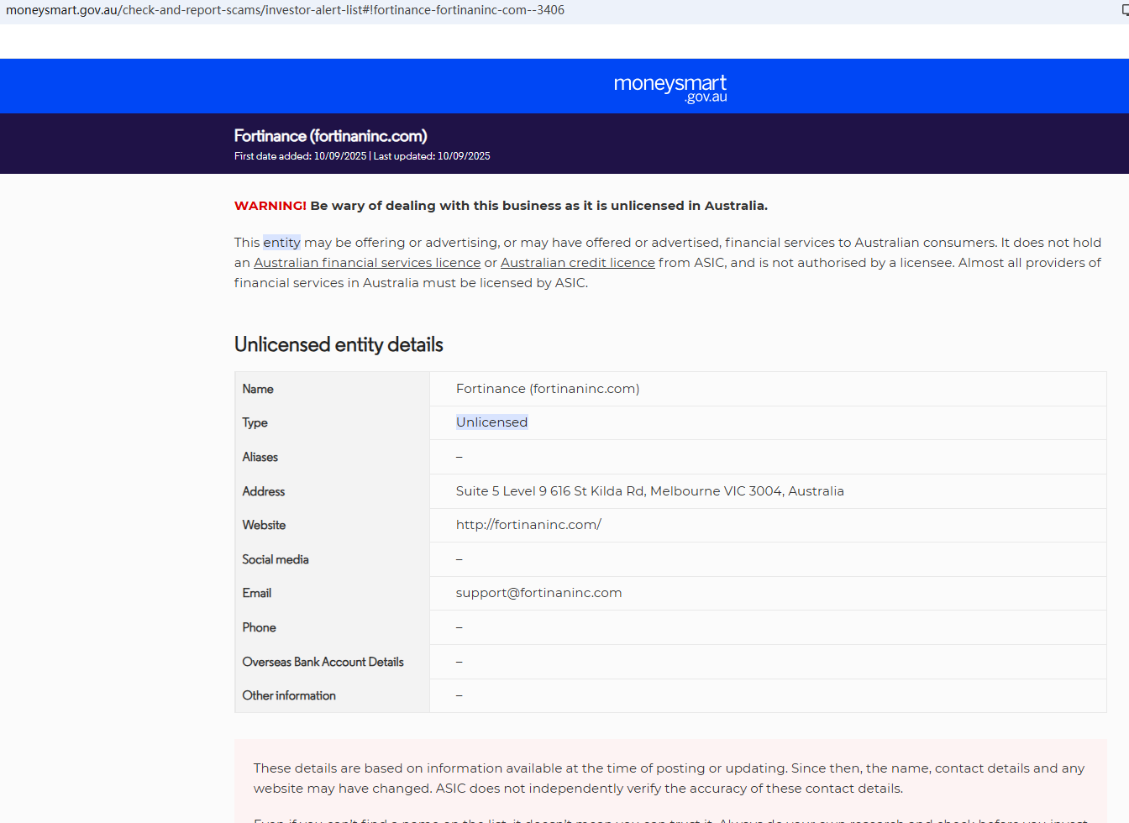The height and width of the screenshot is (823, 1129).
Task: Click the Fortinance (fortinaninc.com) page title
Action: coord(330,136)
